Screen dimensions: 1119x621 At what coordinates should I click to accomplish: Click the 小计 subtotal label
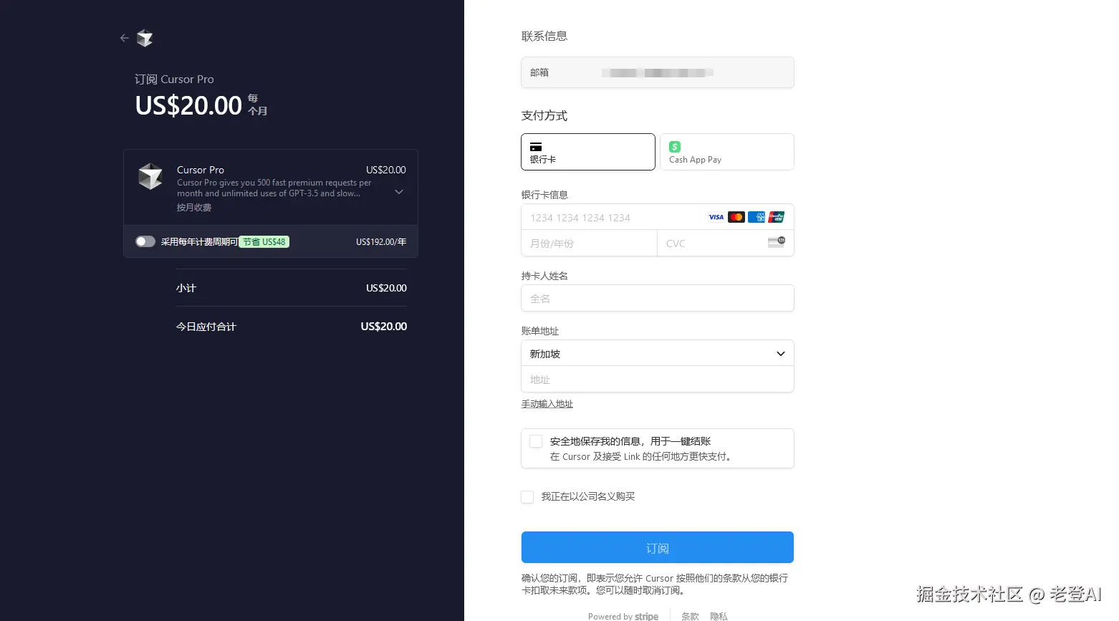(x=186, y=288)
